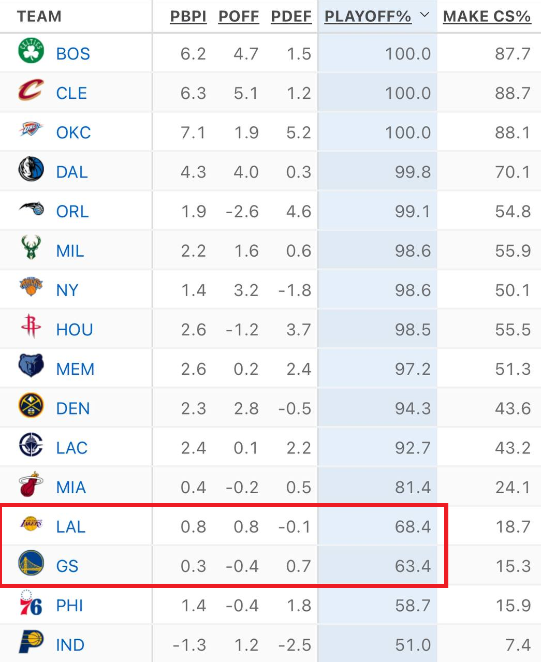Click the Memphis Grizzlies logo icon

(31, 366)
